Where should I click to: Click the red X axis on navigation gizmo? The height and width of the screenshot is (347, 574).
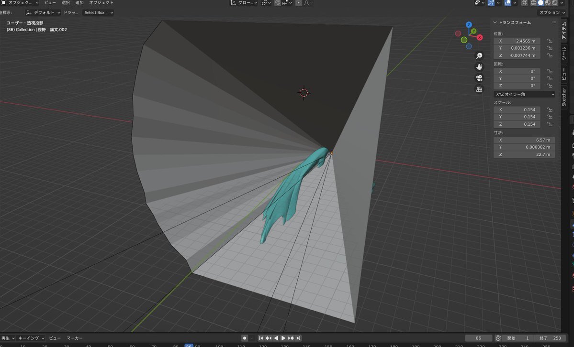coord(480,37)
